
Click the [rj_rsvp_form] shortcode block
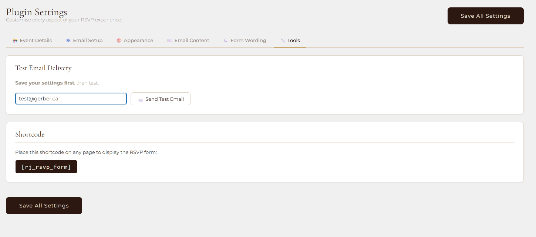tap(46, 167)
